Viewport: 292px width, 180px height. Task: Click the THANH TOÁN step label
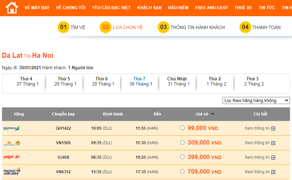tap(266, 27)
